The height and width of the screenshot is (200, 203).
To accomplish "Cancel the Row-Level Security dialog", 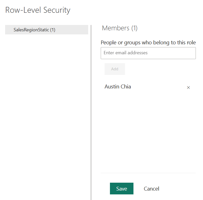I will point(151,189).
